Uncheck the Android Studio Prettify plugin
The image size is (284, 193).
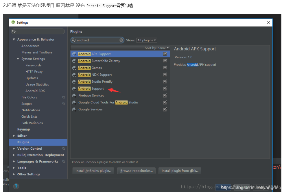[x=165, y=81]
